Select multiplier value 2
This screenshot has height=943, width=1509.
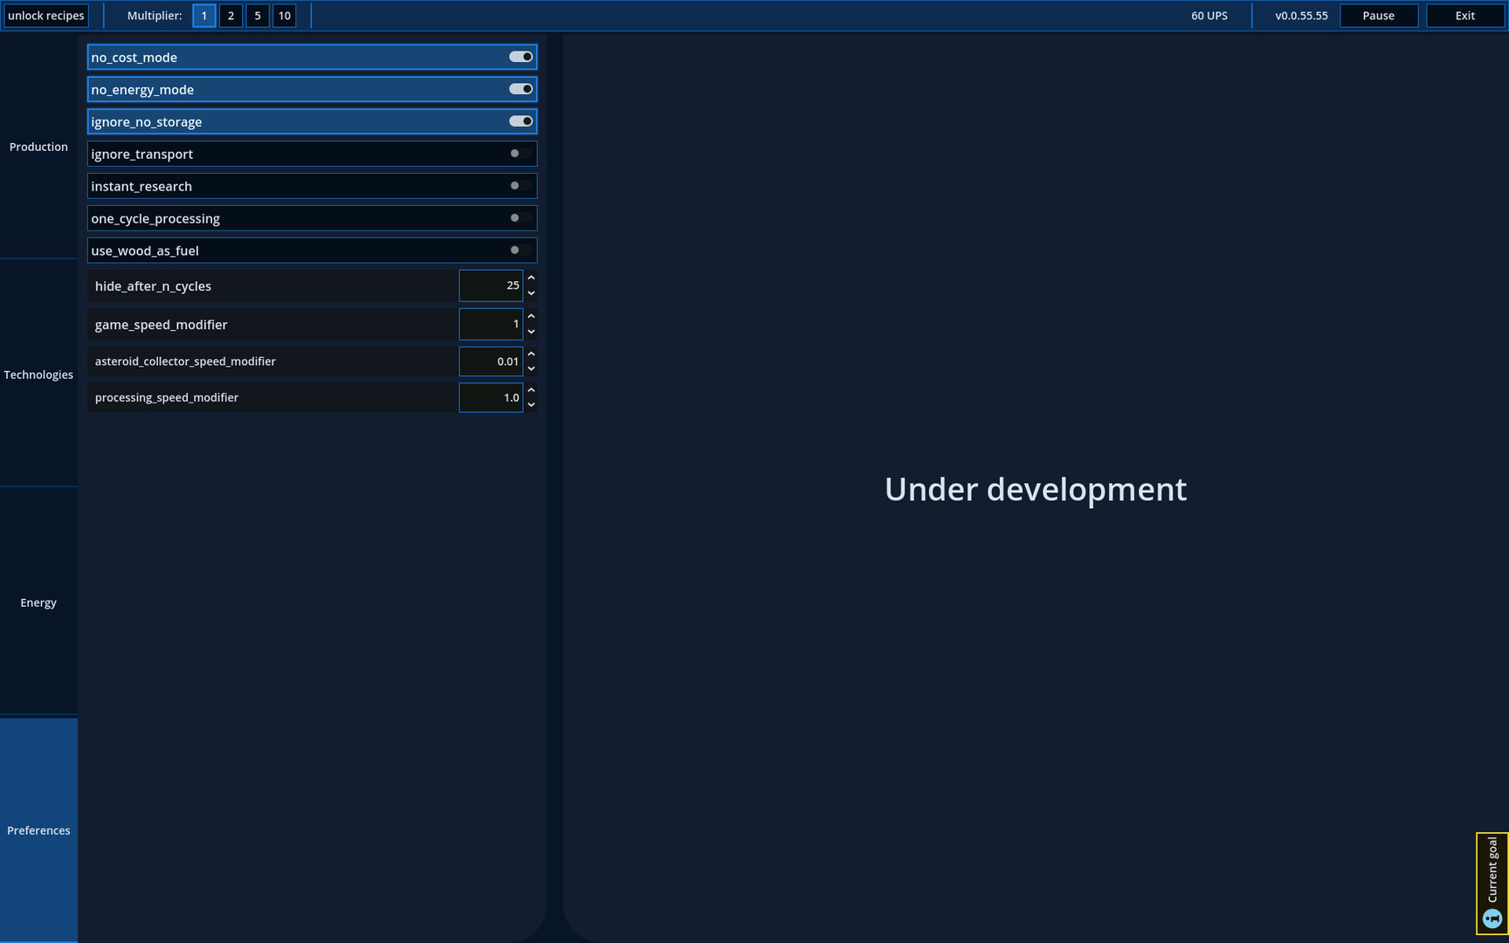(231, 15)
